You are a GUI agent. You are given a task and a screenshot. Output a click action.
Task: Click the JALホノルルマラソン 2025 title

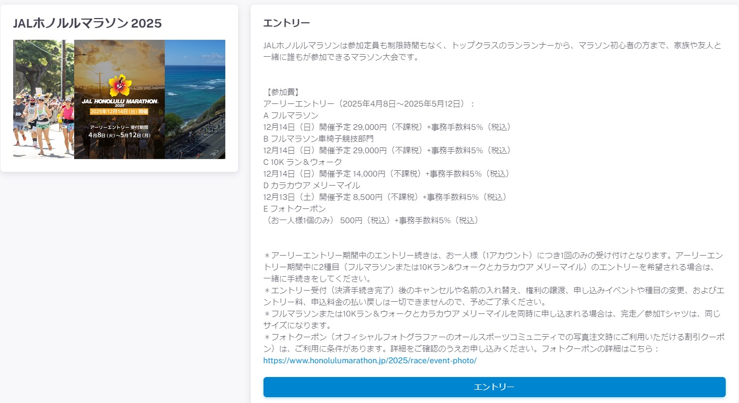(x=87, y=23)
